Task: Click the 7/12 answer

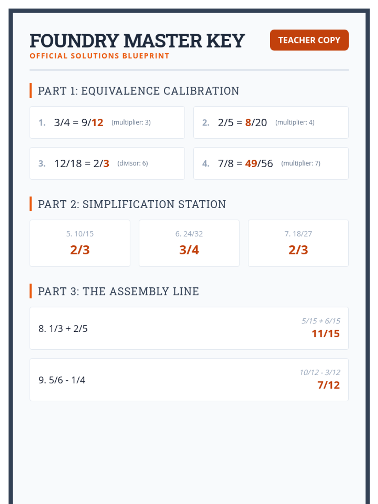Action: (x=329, y=385)
